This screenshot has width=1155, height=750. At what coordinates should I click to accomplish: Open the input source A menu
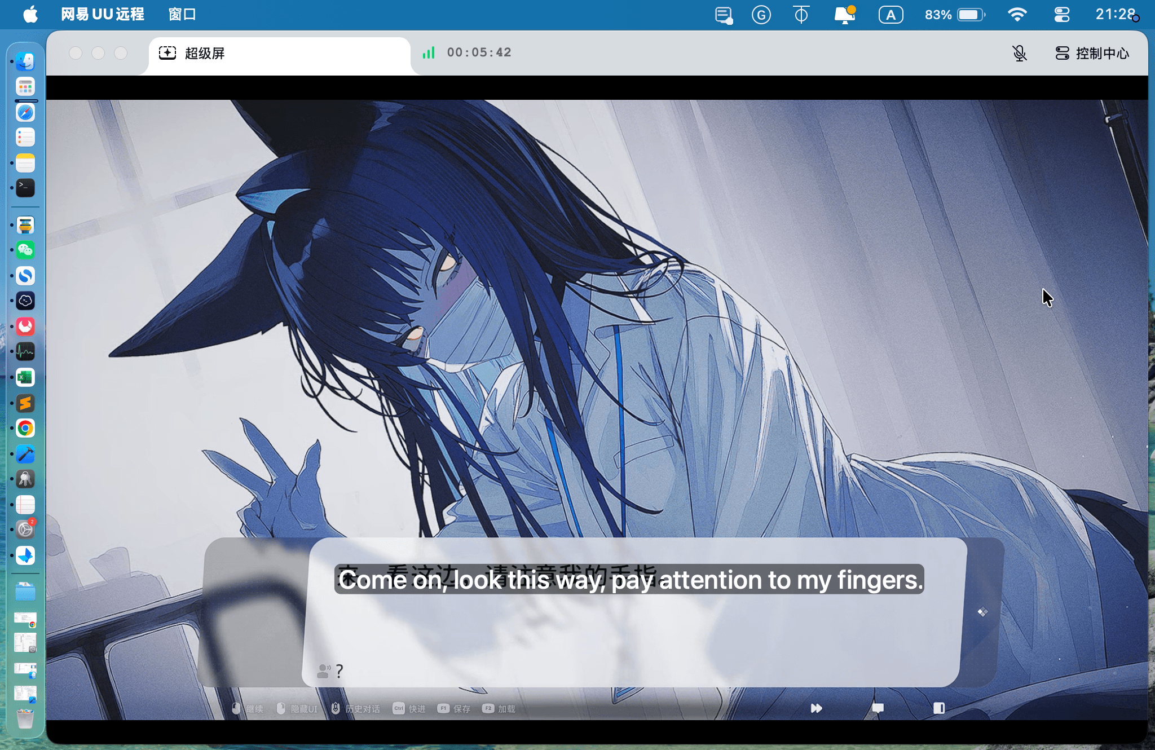point(891,15)
